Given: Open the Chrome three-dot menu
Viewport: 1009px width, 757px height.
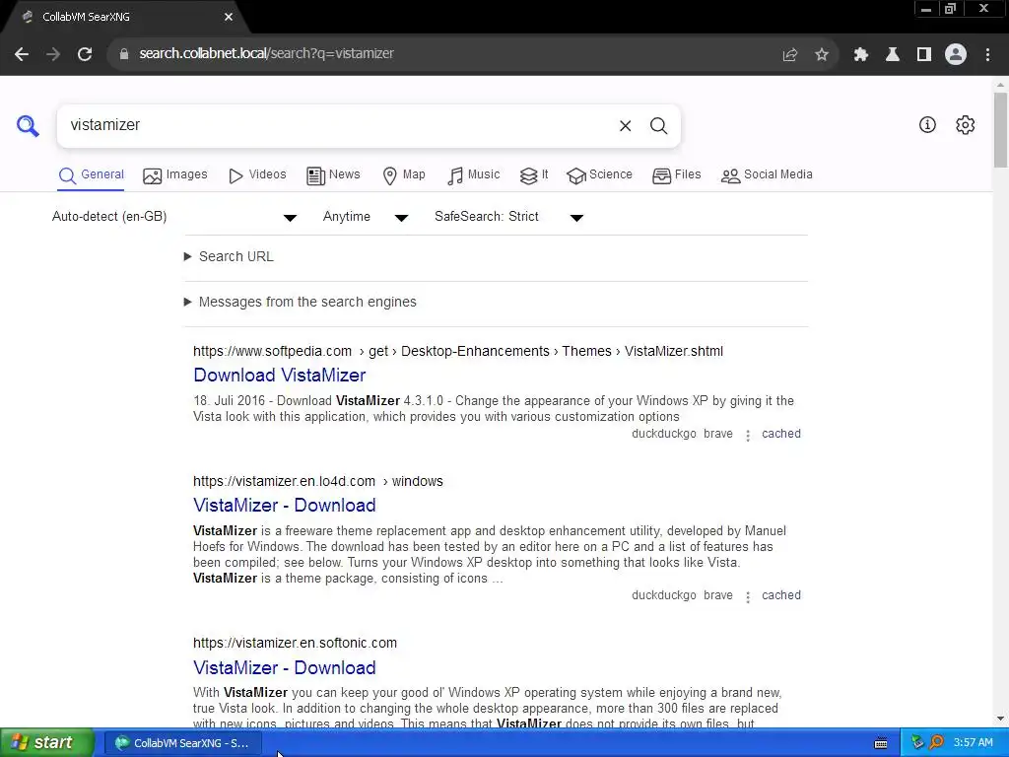Looking at the screenshot, I should [x=987, y=55].
